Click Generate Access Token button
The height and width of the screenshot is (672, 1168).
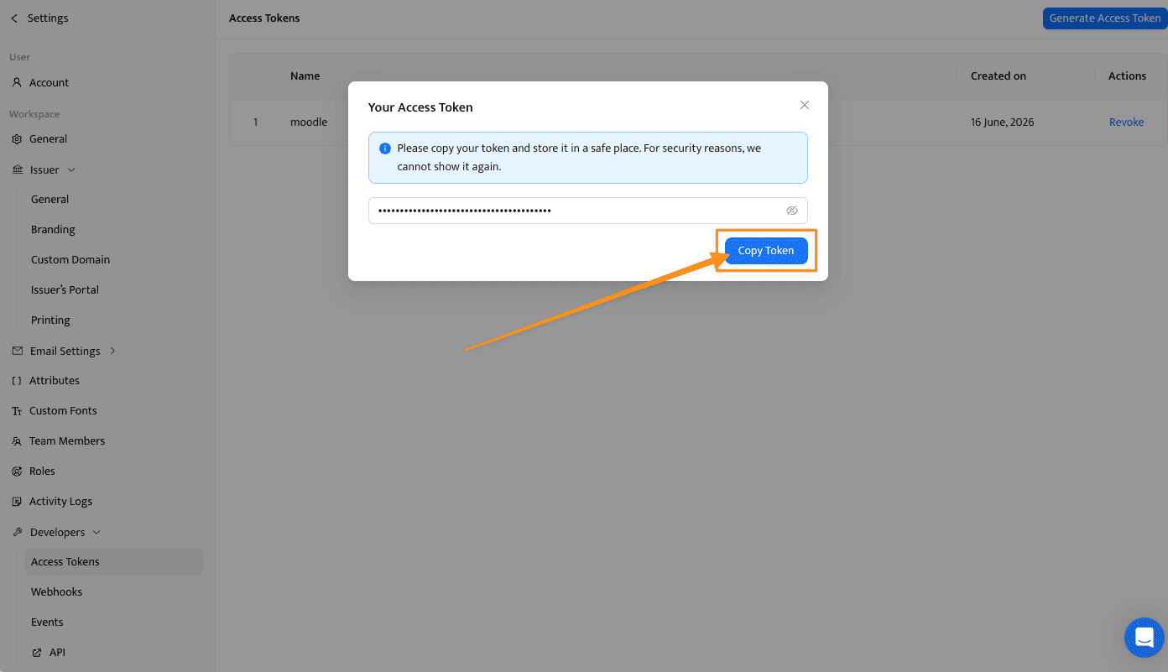tap(1104, 18)
